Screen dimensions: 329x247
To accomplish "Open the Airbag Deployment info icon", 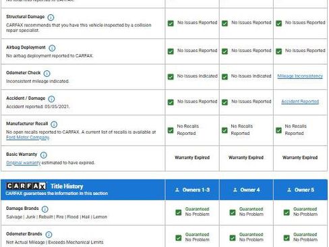I will [52, 48].
